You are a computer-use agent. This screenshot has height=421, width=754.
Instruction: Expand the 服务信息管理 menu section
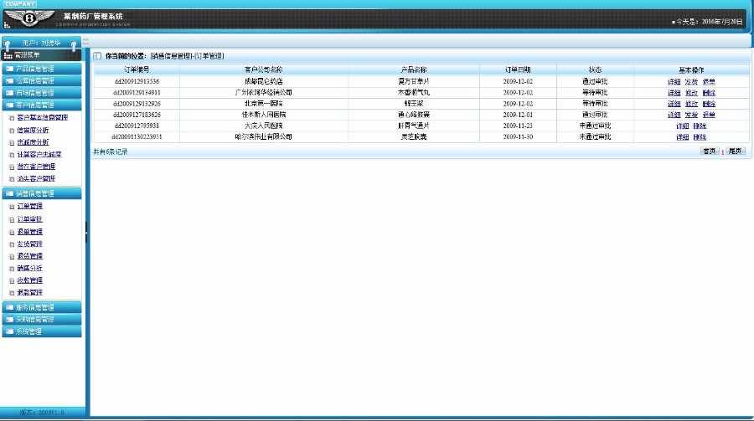coord(42,307)
